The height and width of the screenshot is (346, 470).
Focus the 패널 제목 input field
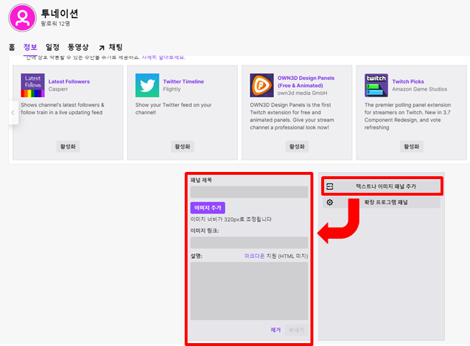[249, 192]
